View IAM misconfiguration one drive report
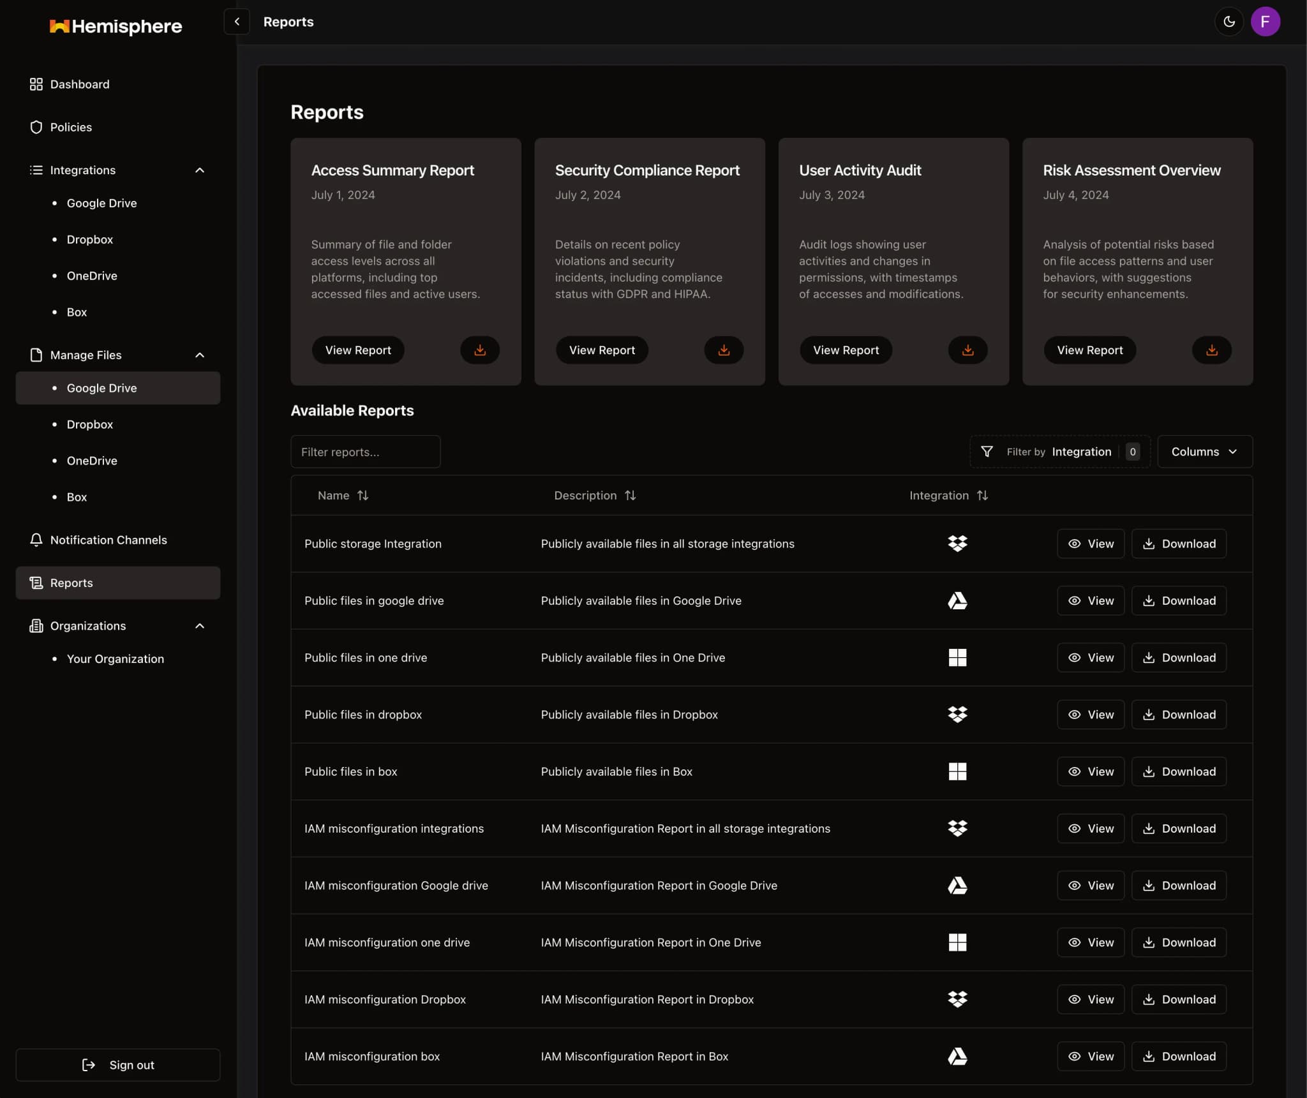 click(x=1090, y=942)
